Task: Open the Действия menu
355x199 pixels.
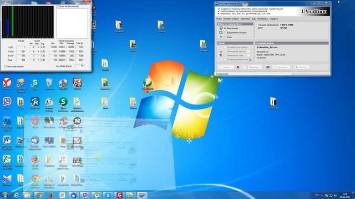Action: tap(245, 19)
